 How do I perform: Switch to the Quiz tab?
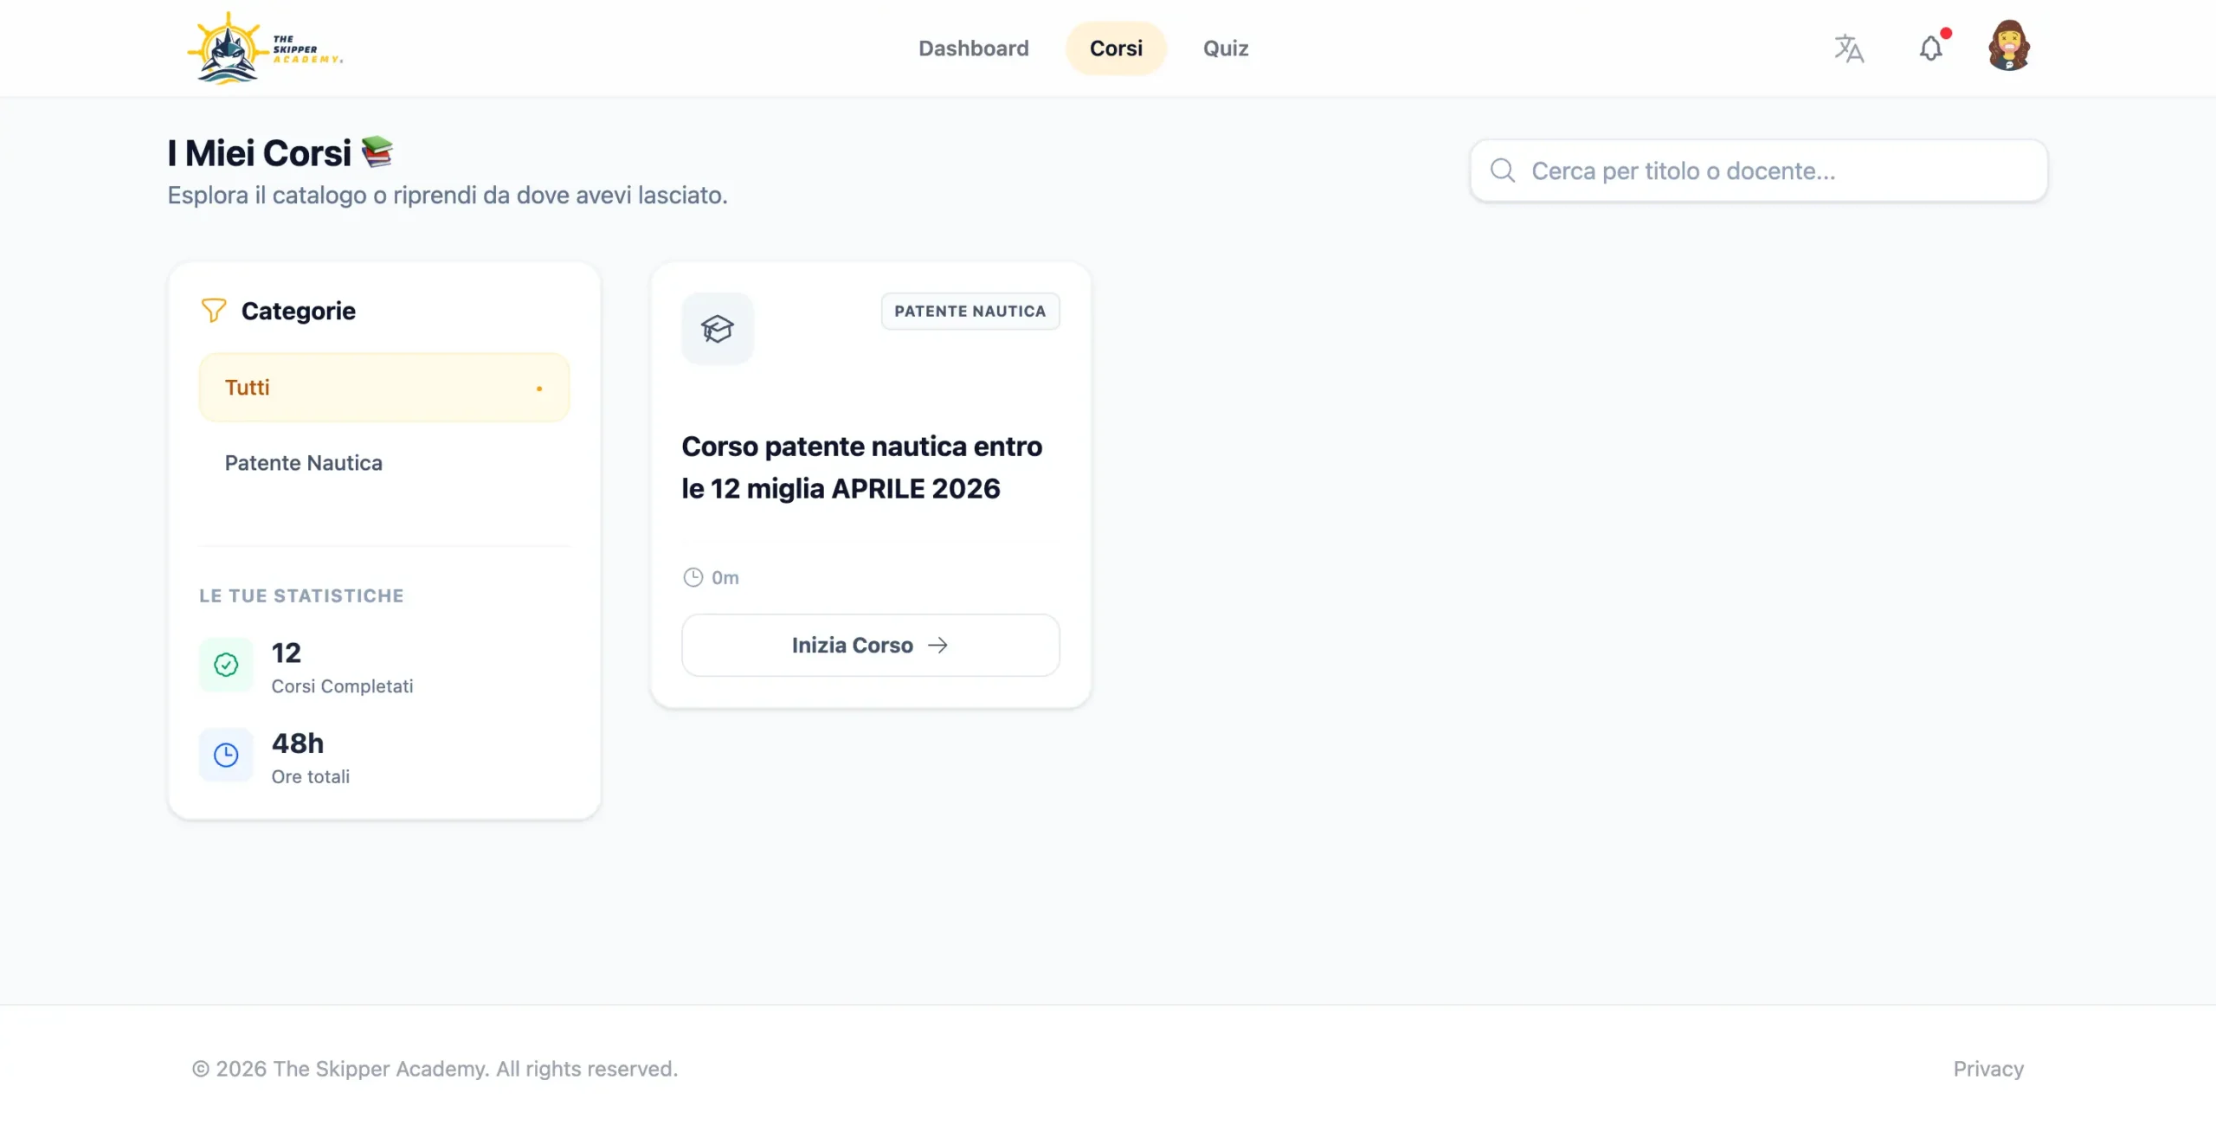click(1225, 48)
